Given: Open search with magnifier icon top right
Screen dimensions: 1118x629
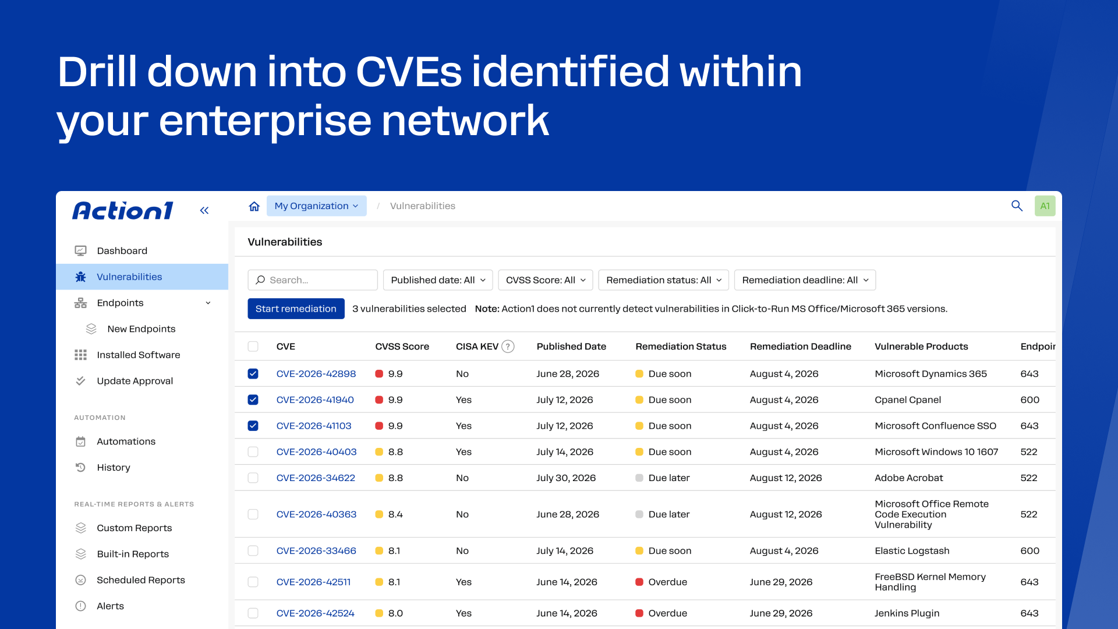Looking at the screenshot, I should (x=1017, y=206).
